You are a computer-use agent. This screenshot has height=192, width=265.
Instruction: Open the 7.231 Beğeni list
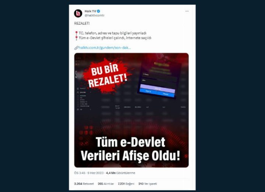tap(126, 184)
